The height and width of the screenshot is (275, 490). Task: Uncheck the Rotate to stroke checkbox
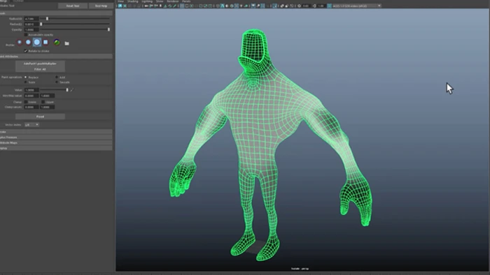pos(26,51)
